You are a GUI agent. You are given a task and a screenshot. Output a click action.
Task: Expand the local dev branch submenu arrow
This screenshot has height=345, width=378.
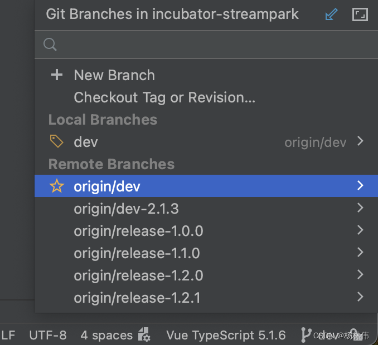coord(360,141)
